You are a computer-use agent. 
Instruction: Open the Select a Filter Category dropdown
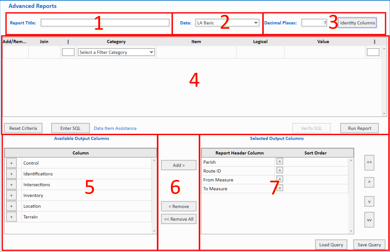click(x=116, y=52)
